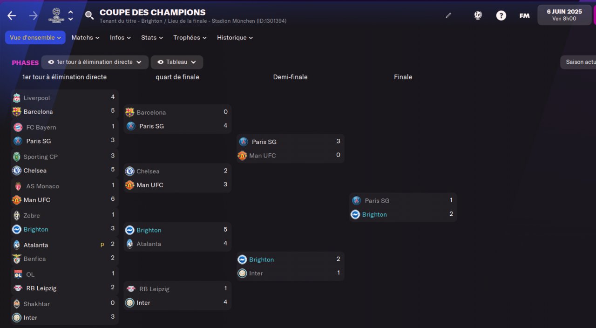The image size is (596, 328).
Task: Click Brighton in the Finale box
Action: 374,214
